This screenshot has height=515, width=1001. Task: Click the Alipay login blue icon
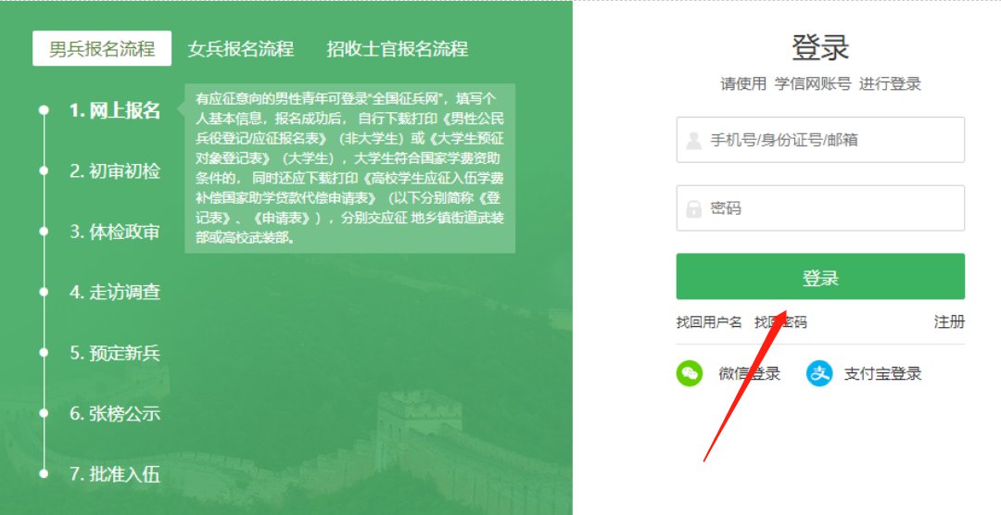click(x=819, y=373)
